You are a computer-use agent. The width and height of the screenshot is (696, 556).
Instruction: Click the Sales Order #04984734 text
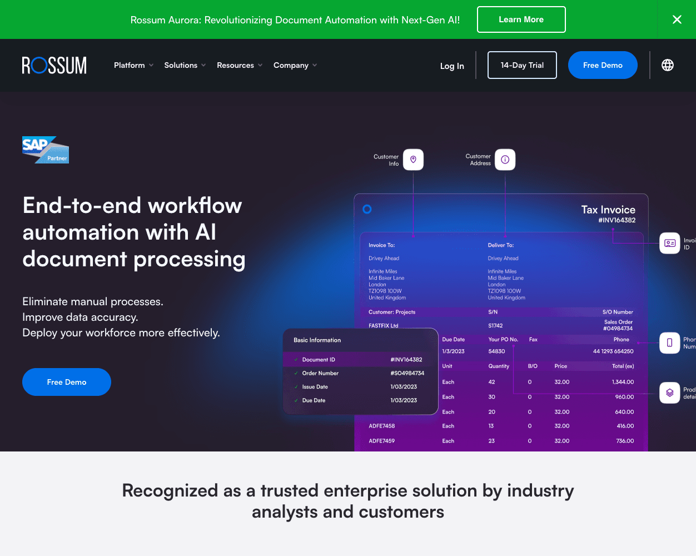(x=618, y=325)
